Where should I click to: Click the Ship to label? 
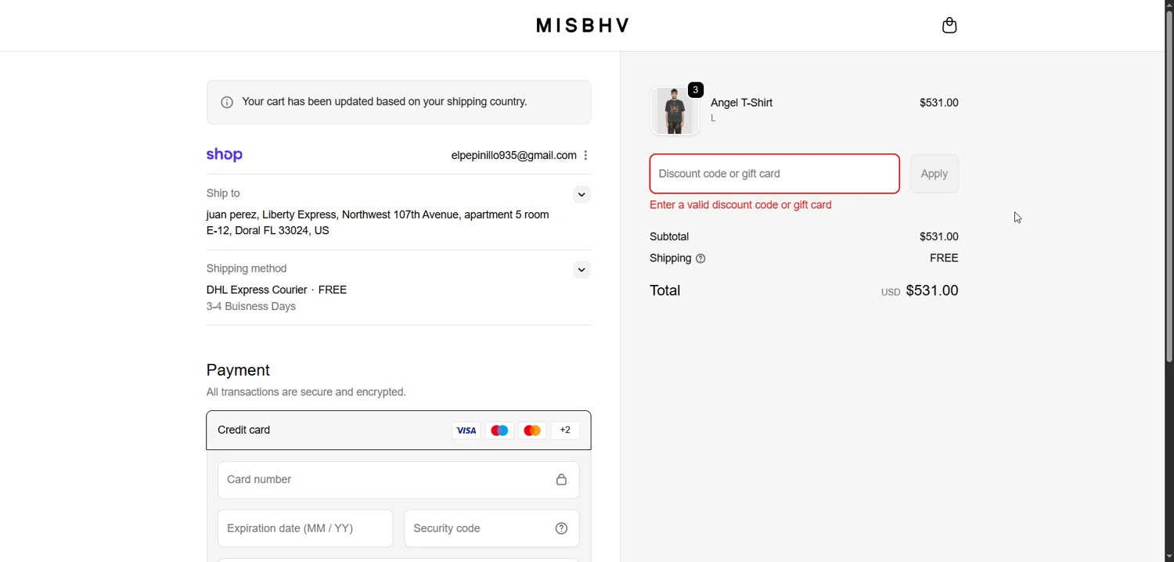click(x=223, y=193)
